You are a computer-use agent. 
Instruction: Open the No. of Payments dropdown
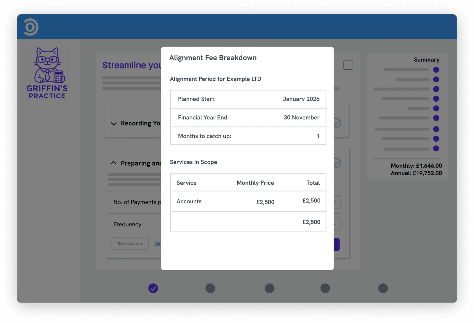pyautogui.click(x=337, y=202)
